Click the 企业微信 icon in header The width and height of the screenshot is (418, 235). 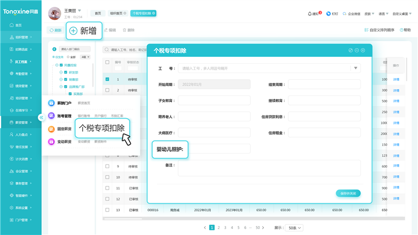(x=345, y=14)
